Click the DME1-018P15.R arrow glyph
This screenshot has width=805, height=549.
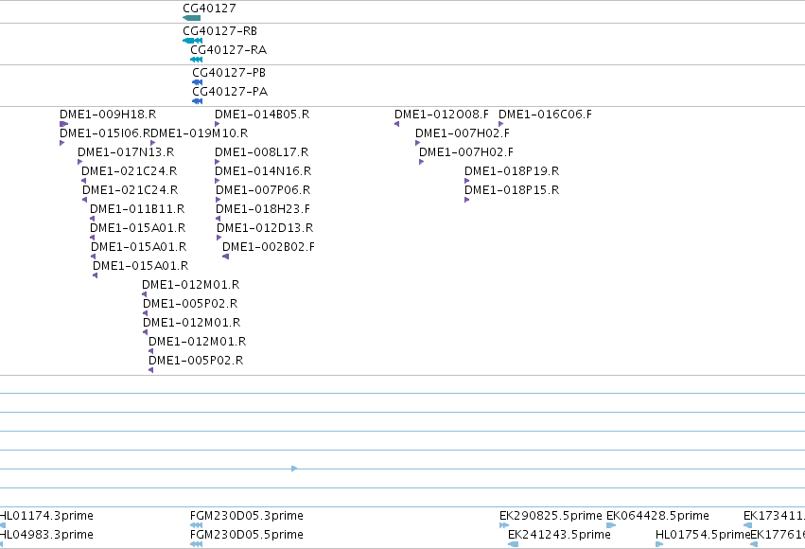pyautogui.click(x=466, y=200)
